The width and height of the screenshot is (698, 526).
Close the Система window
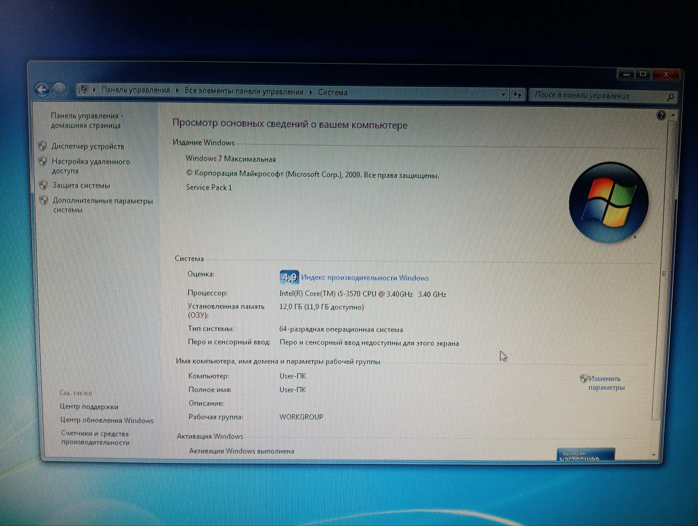click(666, 74)
